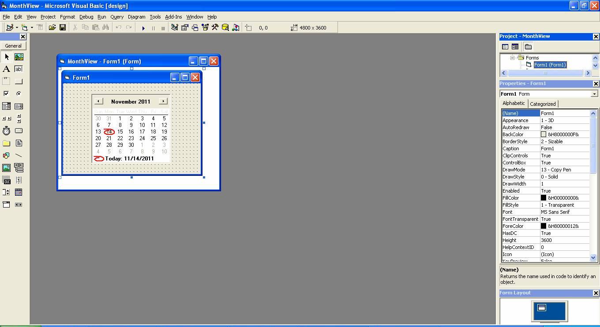The width and height of the screenshot is (600, 327).
Task: Click the Caption property value field
Action: (x=565, y=149)
